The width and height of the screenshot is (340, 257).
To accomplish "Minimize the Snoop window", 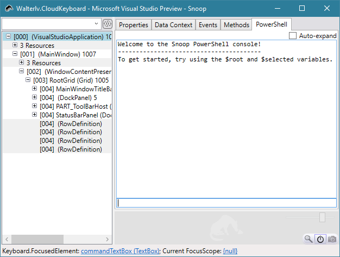I will click(x=278, y=9).
